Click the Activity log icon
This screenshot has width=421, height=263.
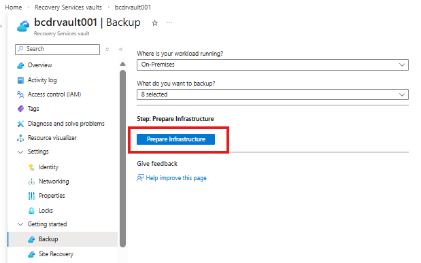[x=20, y=80]
